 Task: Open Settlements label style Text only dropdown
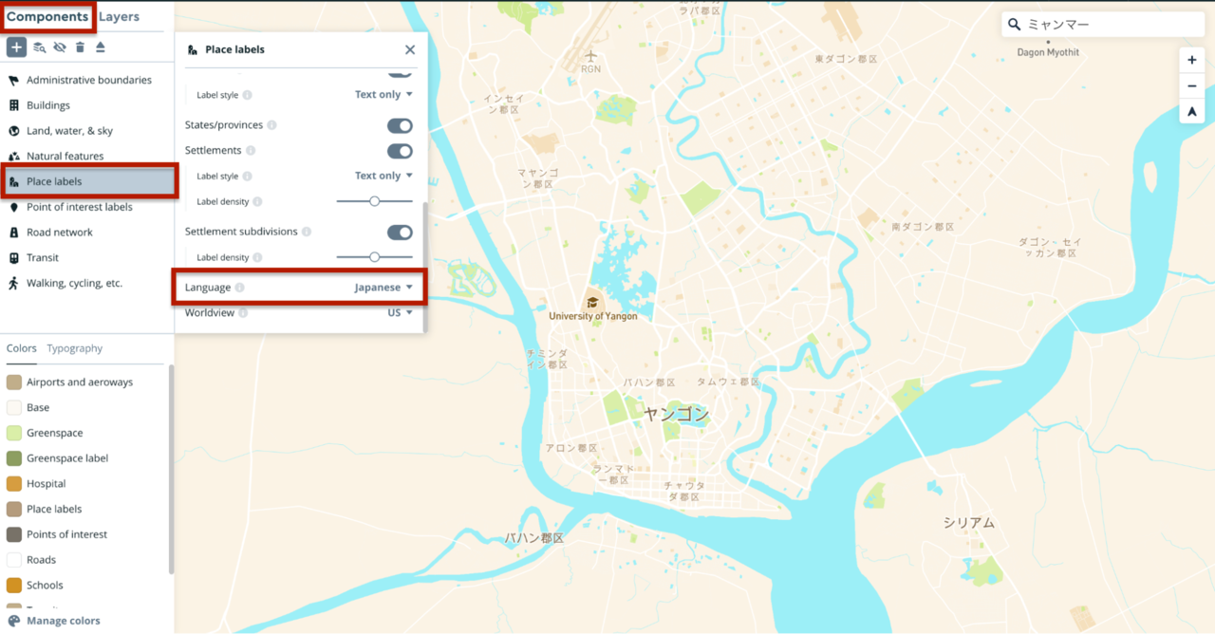point(383,176)
